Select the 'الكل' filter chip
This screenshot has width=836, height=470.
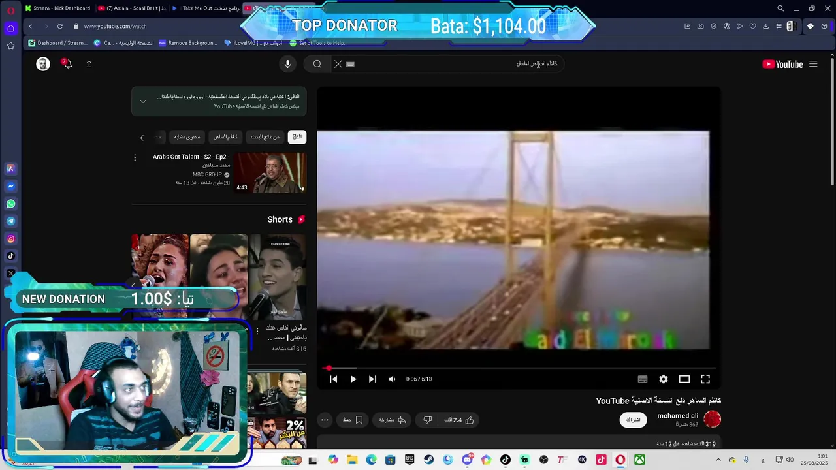click(297, 137)
